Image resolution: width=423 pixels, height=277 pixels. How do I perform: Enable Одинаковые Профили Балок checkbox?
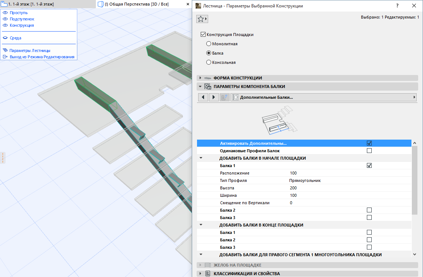(369, 151)
